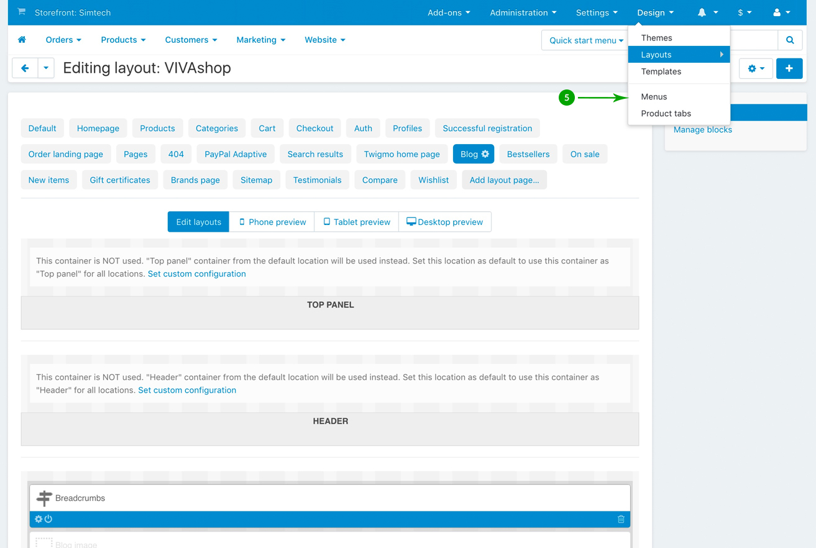Expand the Orders dropdown menu
Screen dimensions: 816x548
[x=63, y=40]
